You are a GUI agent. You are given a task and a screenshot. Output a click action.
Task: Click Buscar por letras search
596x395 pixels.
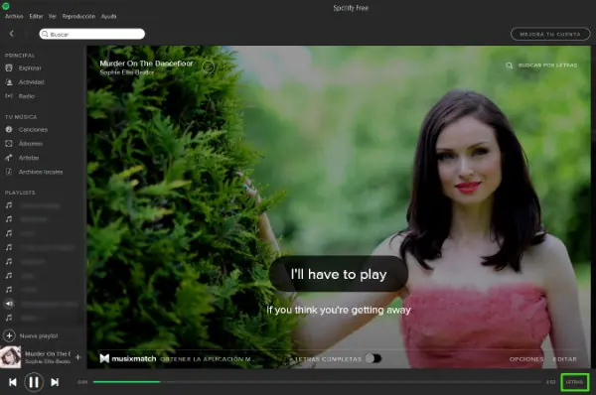click(542, 66)
